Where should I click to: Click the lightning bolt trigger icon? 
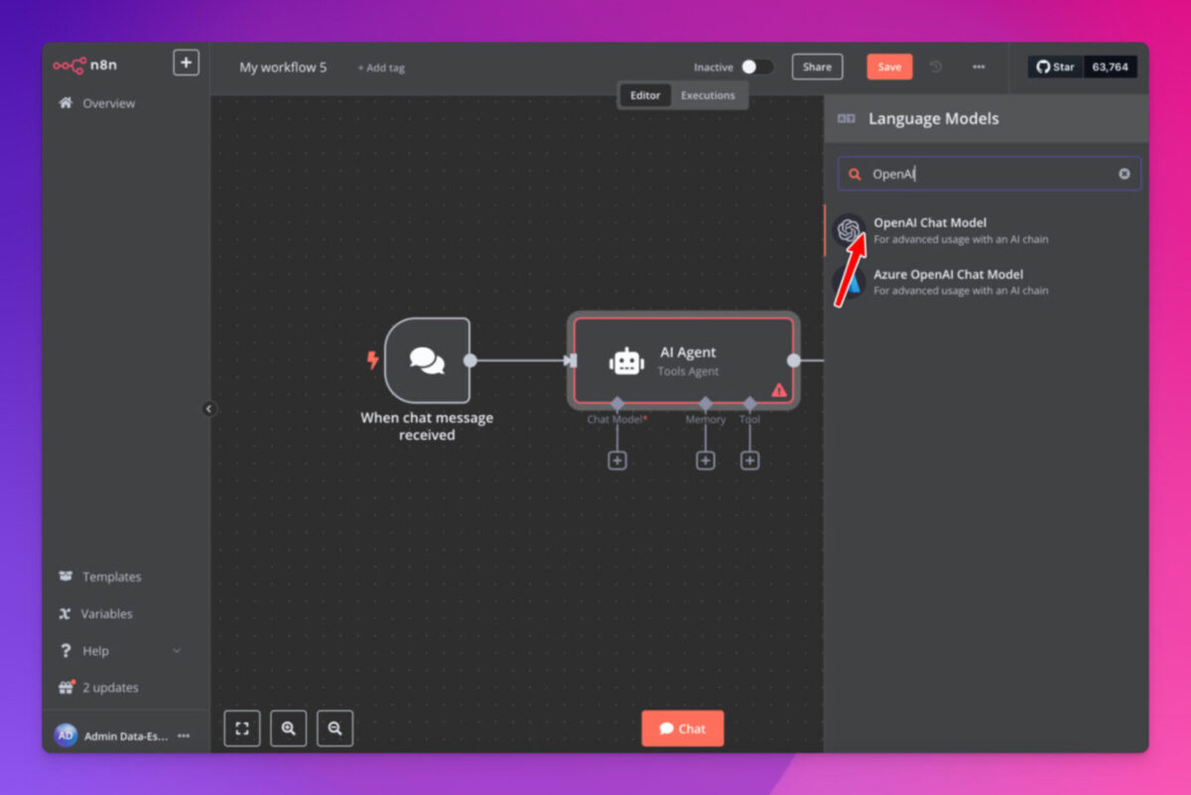tap(373, 360)
